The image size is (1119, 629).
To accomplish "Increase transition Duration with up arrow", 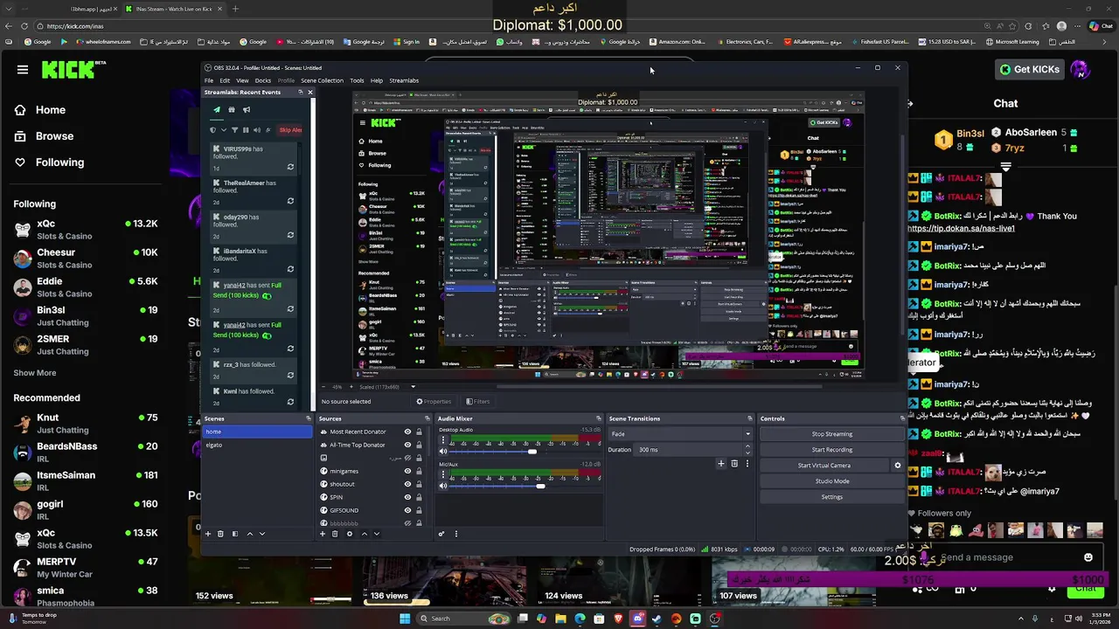I will [747, 446].
